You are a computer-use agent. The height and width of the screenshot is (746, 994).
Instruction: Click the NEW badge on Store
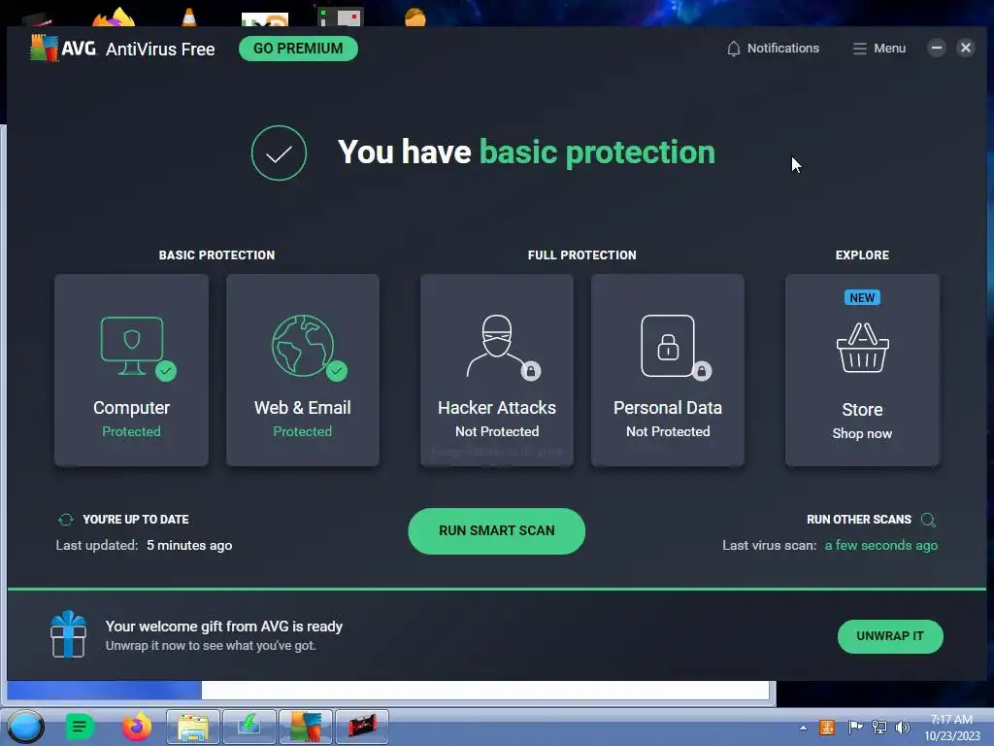(862, 297)
